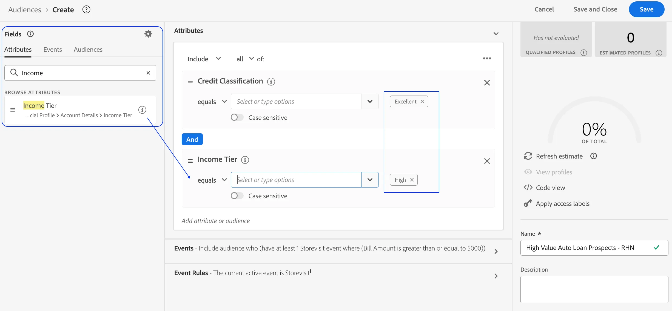Toggle Case sensitive for Income Tier
Viewport: 672px width, 311px height.
pyautogui.click(x=237, y=196)
